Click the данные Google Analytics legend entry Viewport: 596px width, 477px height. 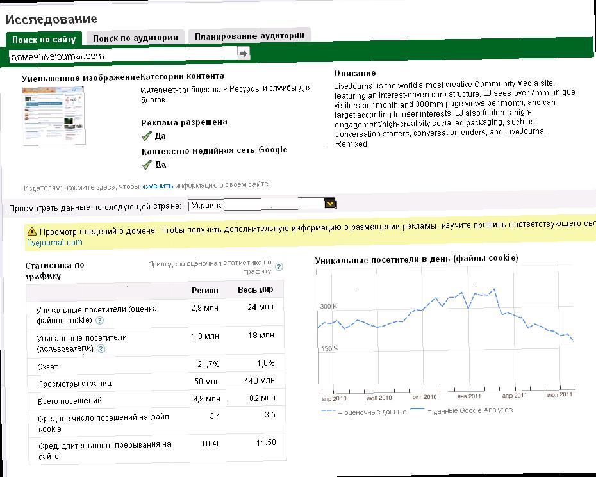(461, 410)
